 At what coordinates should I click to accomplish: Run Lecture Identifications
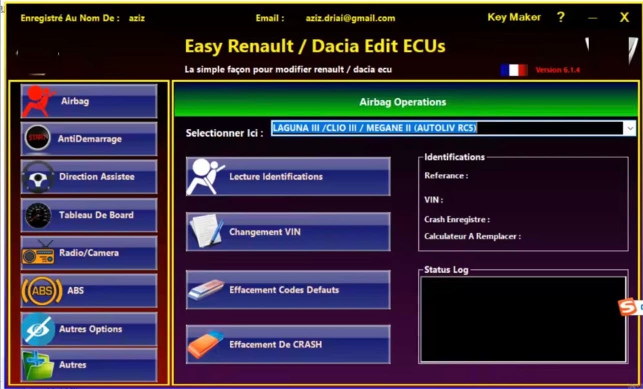point(288,176)
